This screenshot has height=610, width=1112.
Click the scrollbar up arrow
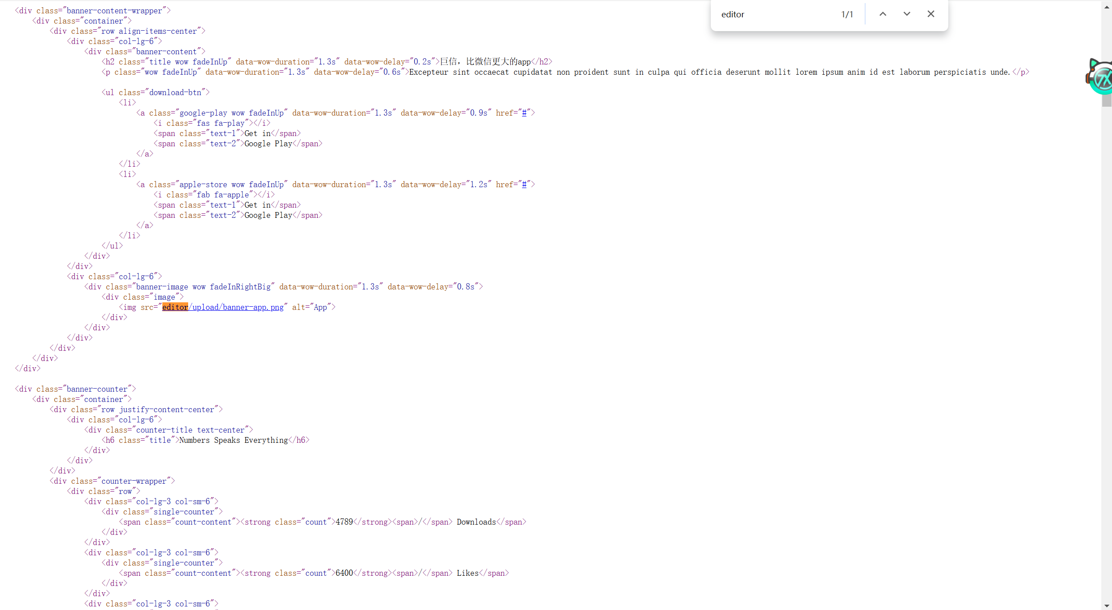coord(1107,7)
